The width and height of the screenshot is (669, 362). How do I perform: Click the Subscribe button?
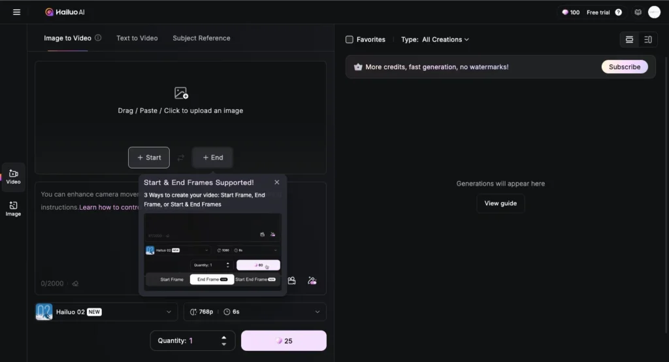pos(624,67)
